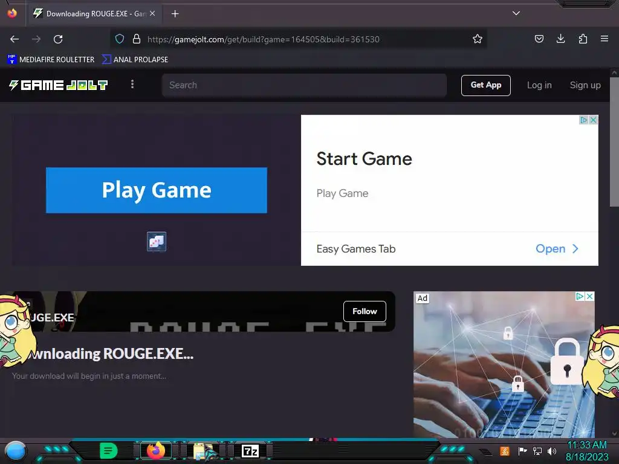
Task: Click Open on Easy Games Tab ad
Action: (x=557, y=248)
